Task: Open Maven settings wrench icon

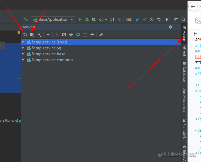Action: click(101, 35)
